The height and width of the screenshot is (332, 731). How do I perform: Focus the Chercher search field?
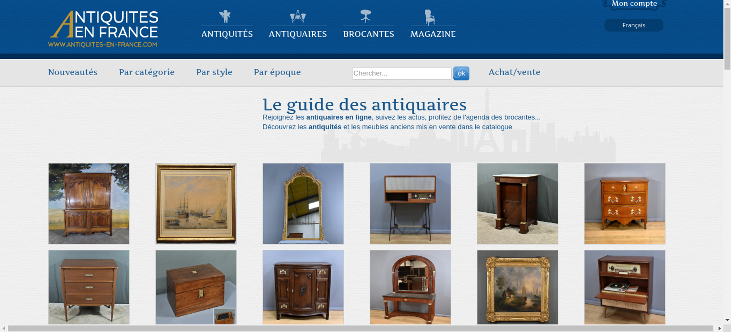pyautogui.click(x=402, y=73)
